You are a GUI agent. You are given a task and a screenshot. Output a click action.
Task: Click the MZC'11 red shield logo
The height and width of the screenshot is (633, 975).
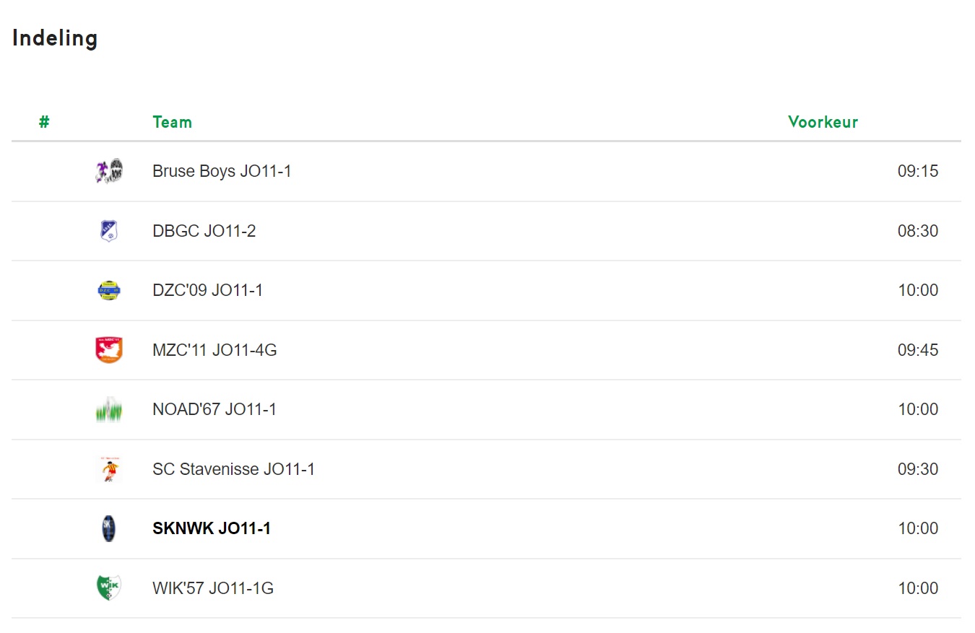pos(108,350)
